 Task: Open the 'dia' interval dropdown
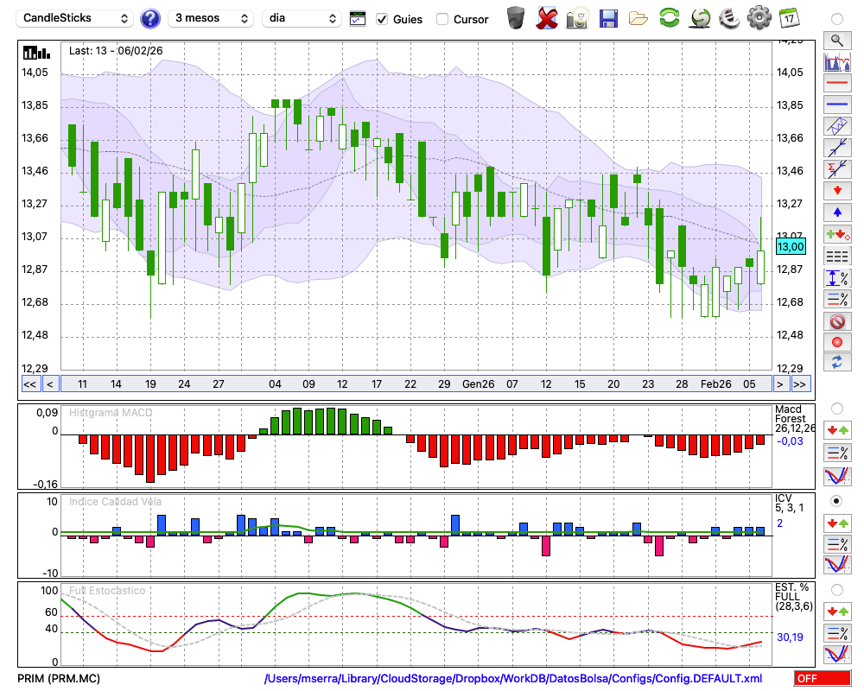[302, 18]
